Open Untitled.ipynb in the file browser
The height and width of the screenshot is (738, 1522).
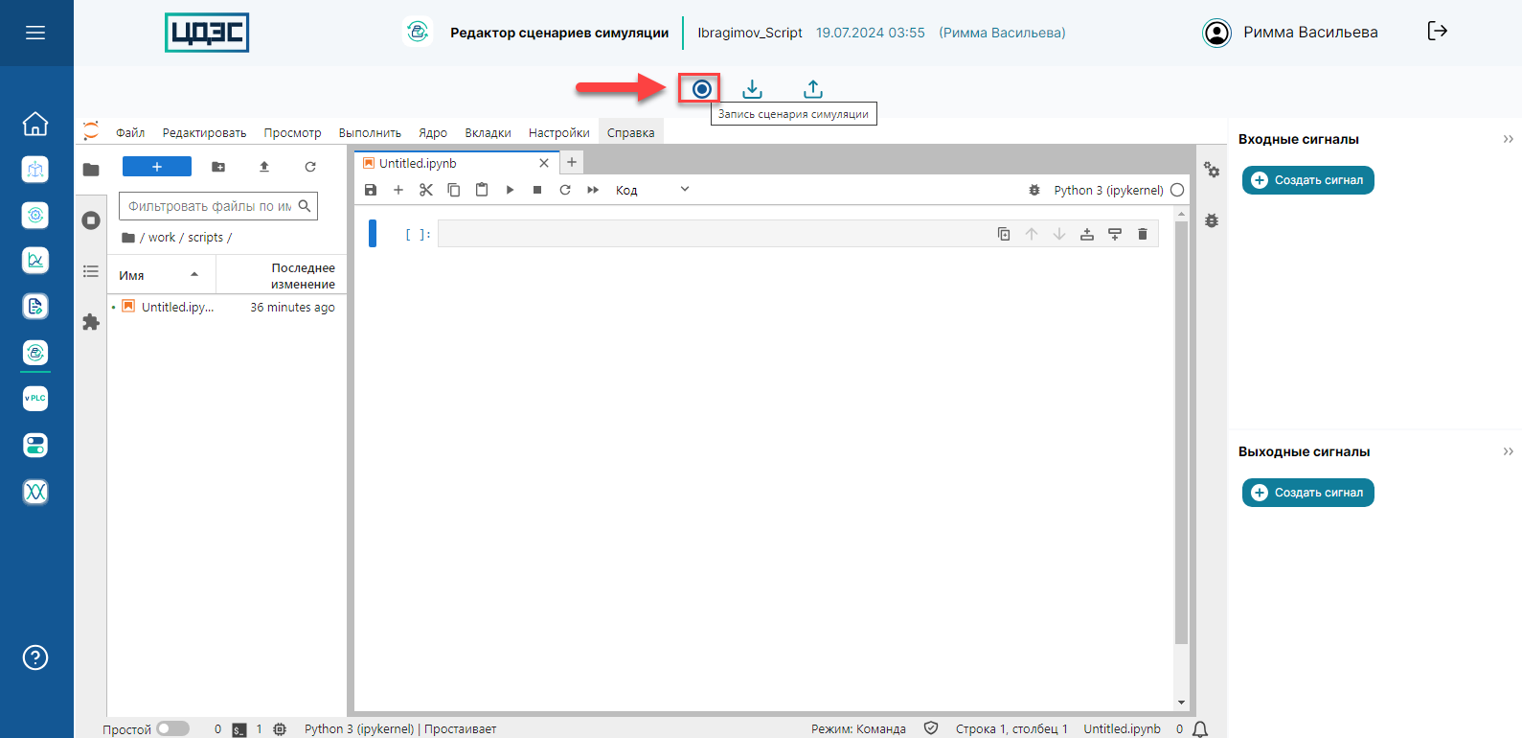(x=177, y=308)
